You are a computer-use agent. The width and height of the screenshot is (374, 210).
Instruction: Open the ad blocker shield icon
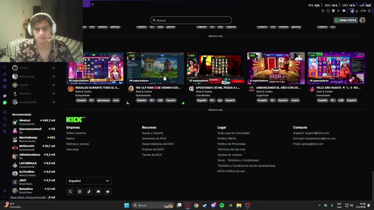tap(333, 11)
